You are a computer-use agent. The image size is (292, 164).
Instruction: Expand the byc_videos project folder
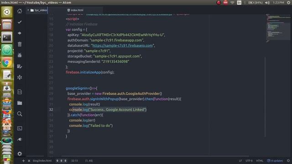[28, 10]
